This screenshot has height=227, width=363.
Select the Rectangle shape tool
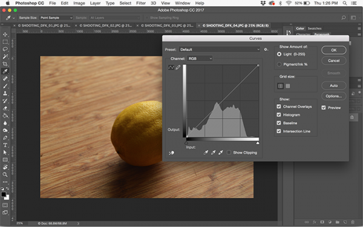pos(5,160)
